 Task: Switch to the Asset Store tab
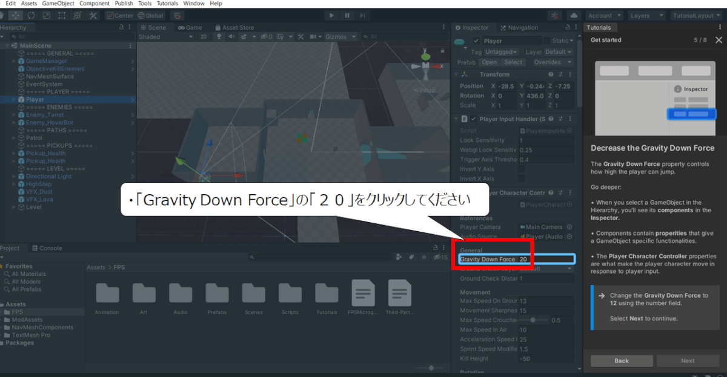pyautogui.click(x=234, y=27)
